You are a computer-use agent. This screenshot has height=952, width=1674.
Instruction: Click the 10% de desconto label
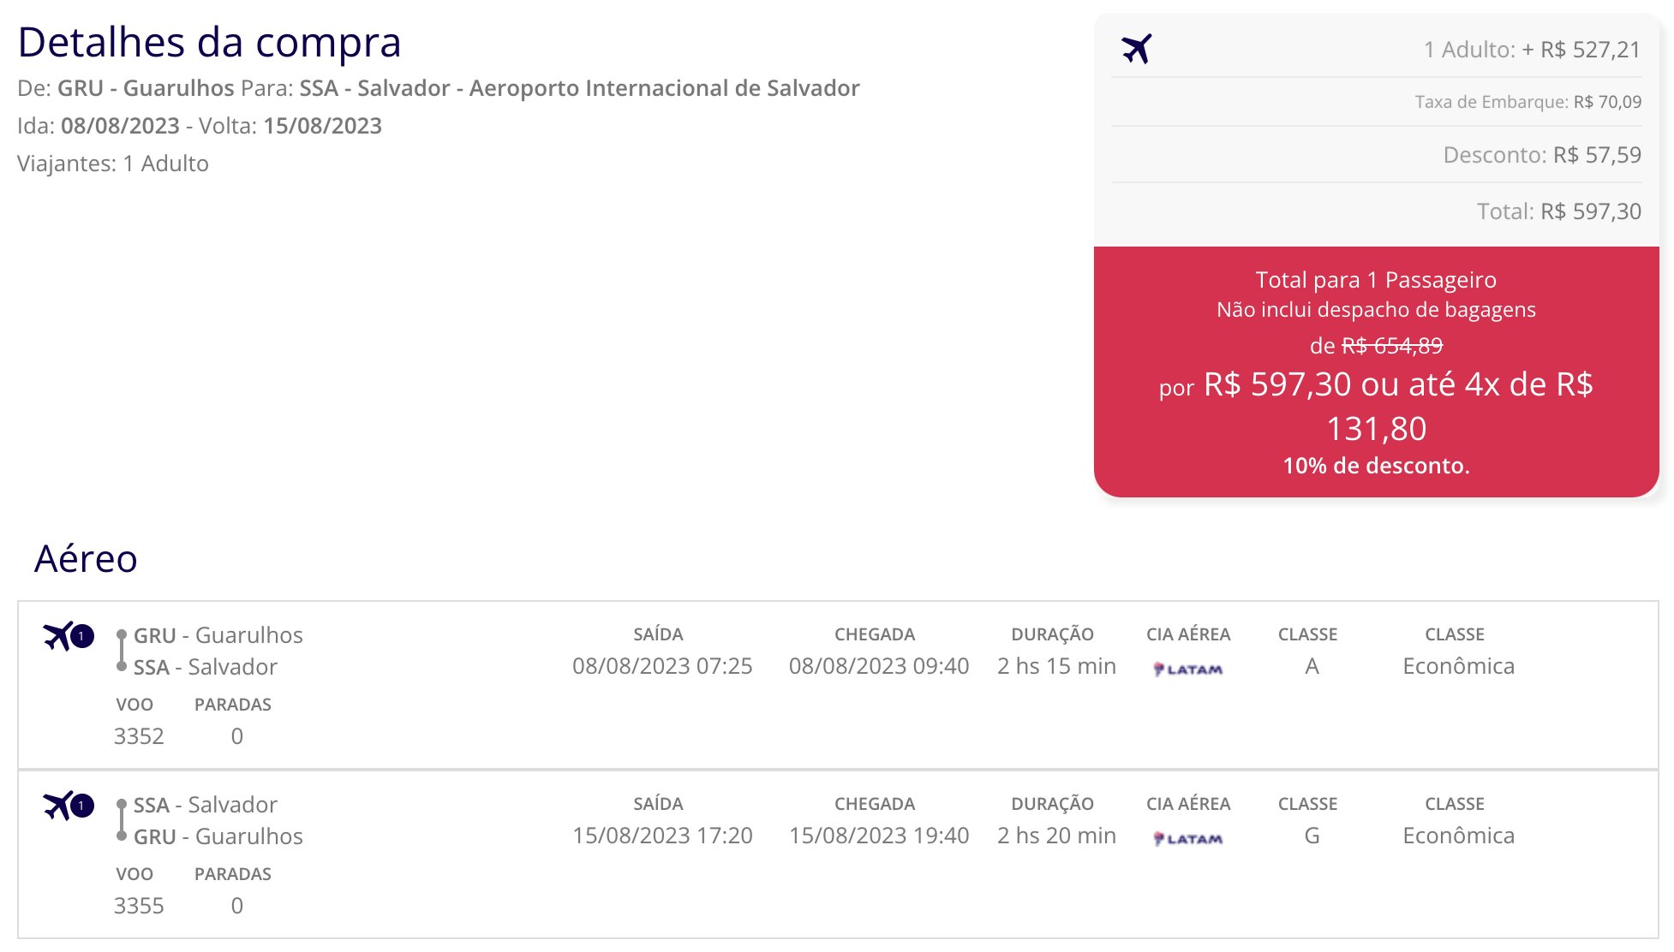click(1376, 466)
